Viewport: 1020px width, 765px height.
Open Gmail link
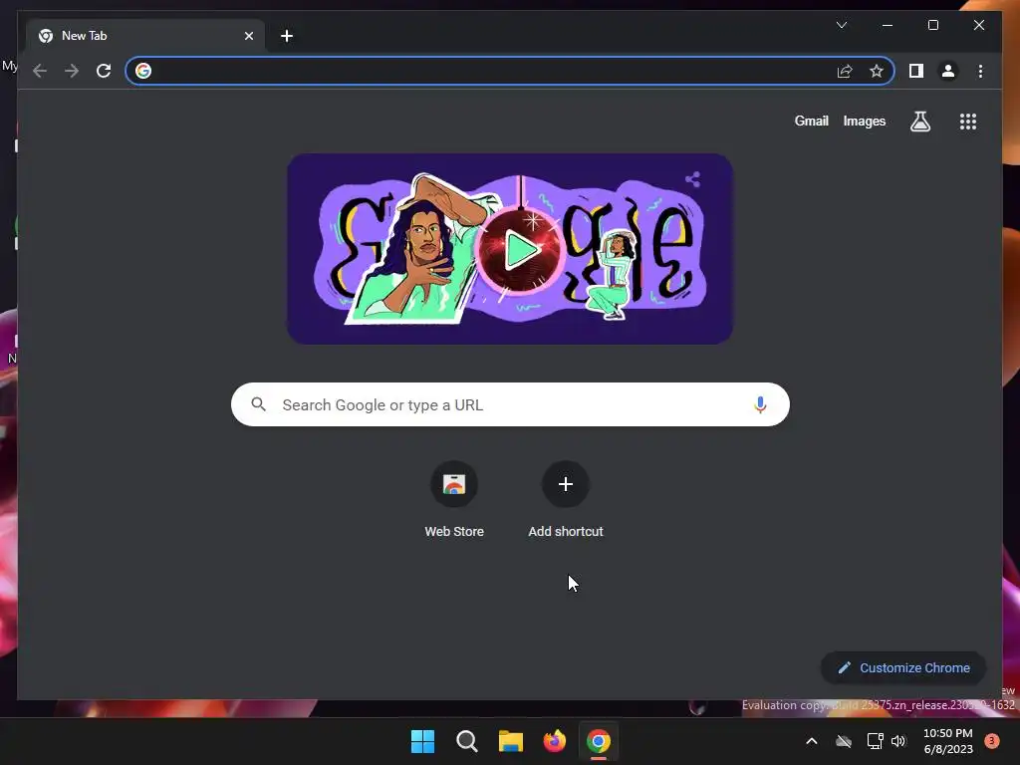pyautogui.click(x=811, y=121)
